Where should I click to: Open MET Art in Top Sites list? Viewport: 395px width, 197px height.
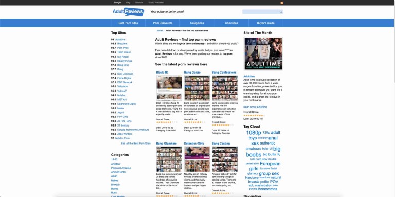coord(122,99)
